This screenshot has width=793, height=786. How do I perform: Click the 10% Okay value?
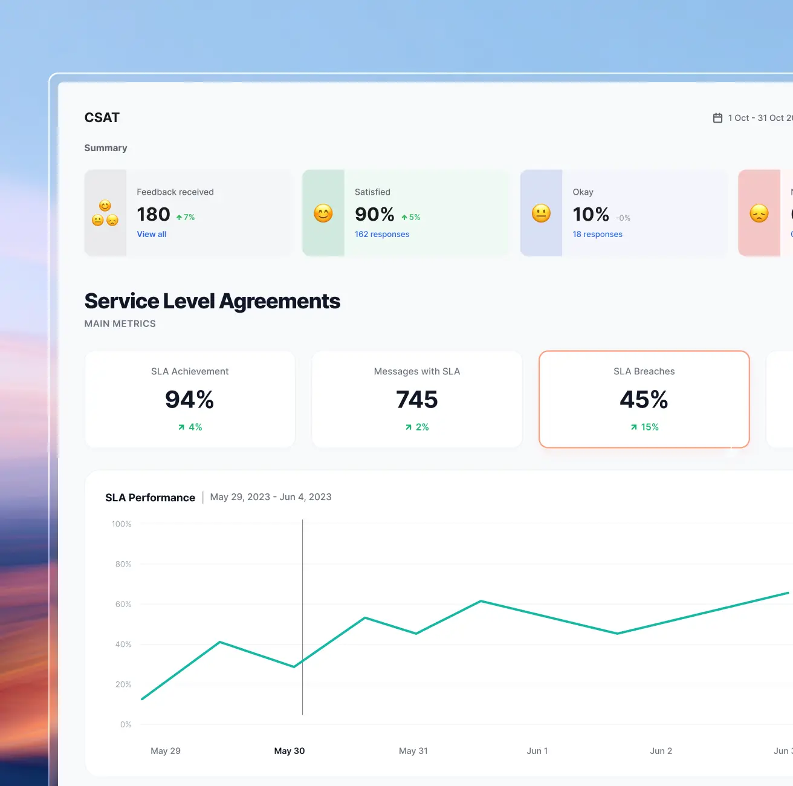click(591, 214)
